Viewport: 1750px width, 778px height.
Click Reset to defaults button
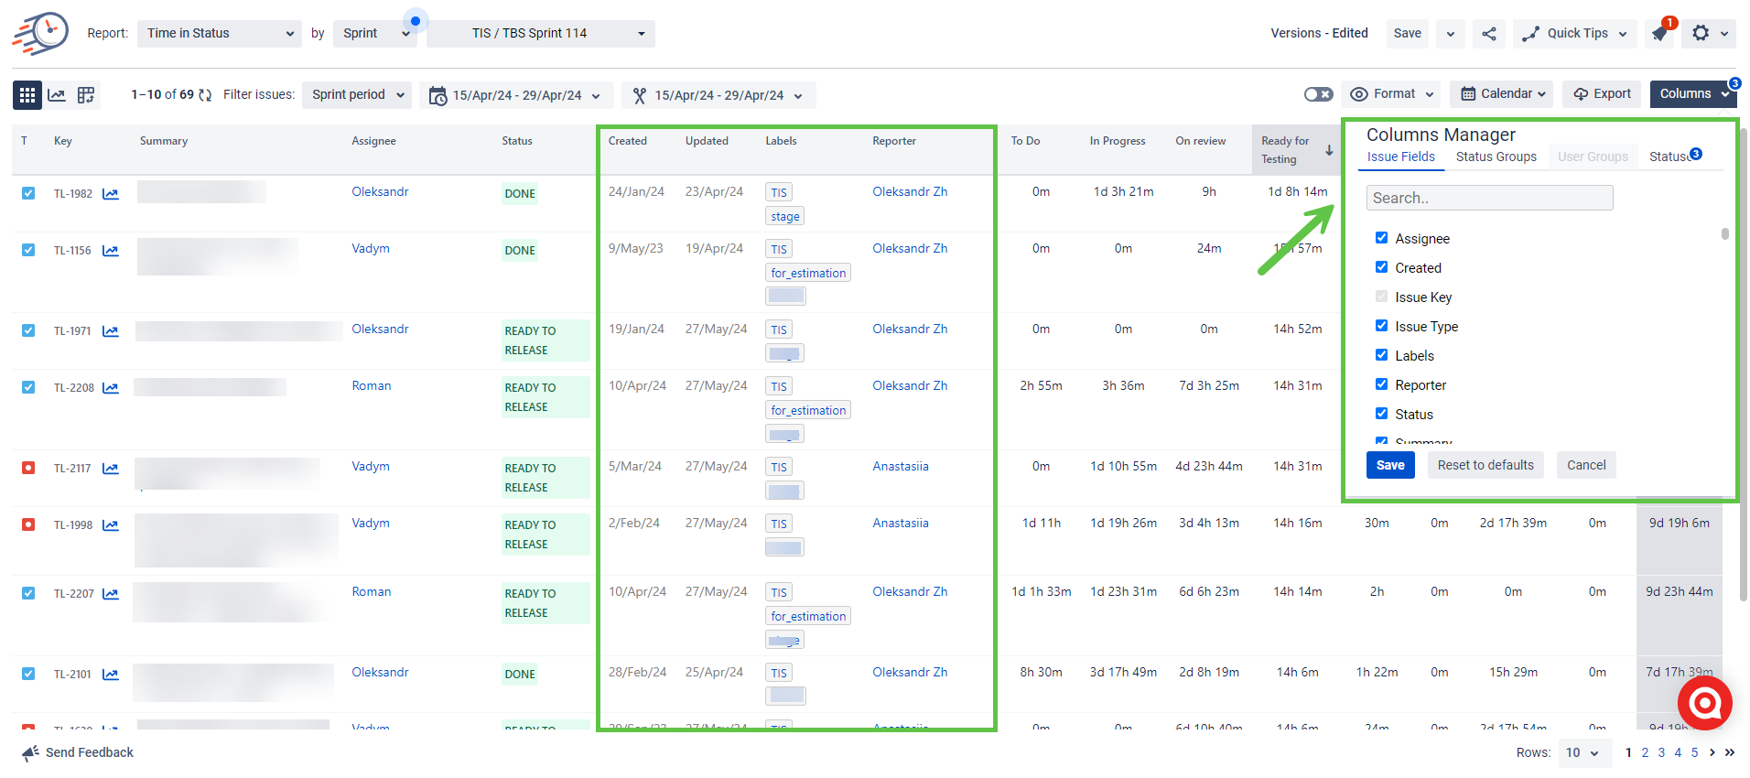pyautogui.click(x=1485, y=465)
